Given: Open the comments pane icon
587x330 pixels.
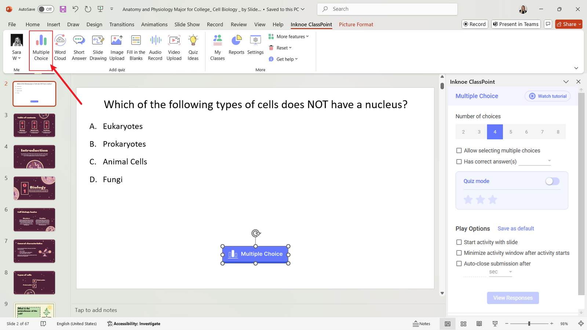Looking at the screenshot, I should tap(548, 24).
